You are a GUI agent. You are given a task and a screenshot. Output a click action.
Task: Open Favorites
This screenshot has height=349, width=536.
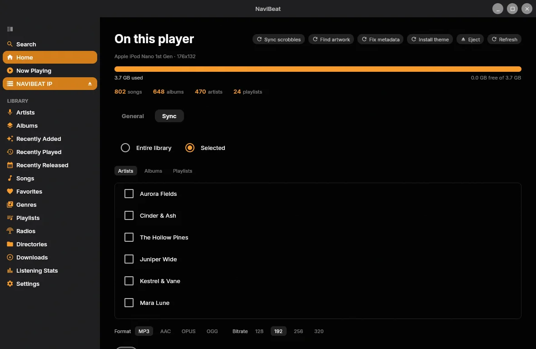click(50, 191)
